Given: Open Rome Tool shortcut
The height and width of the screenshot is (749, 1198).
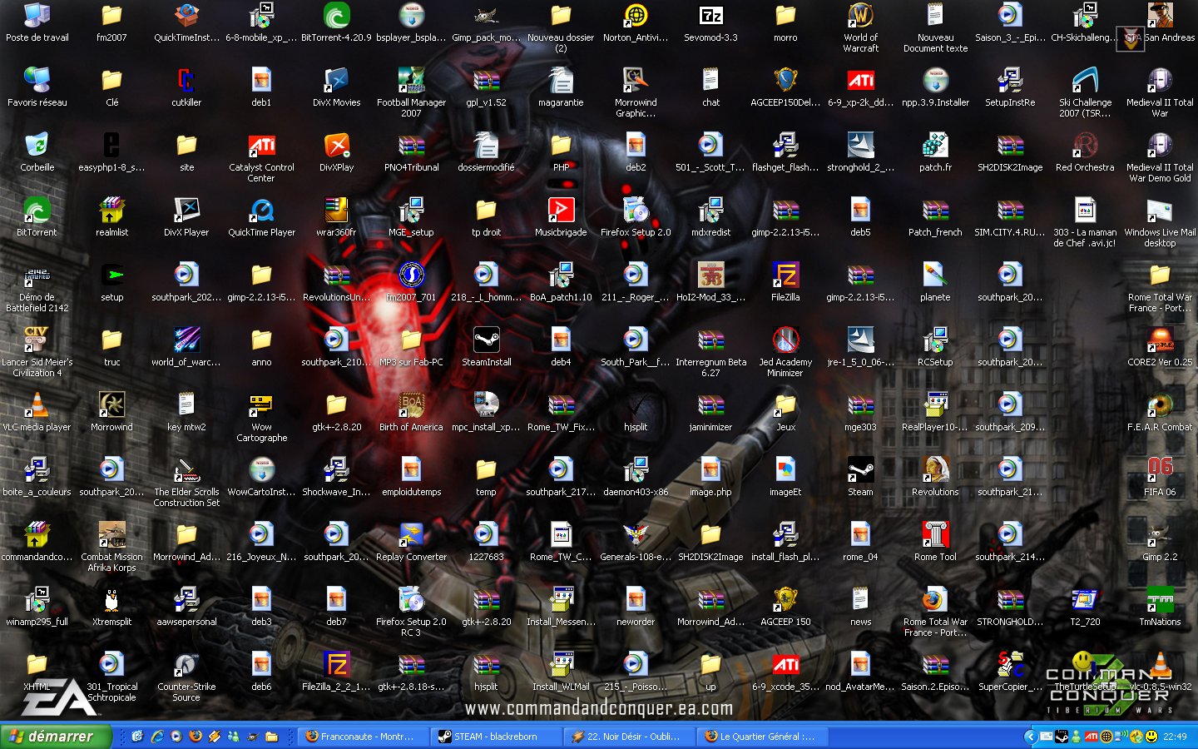Looking at the screenshot, I should tap(936, 542).
